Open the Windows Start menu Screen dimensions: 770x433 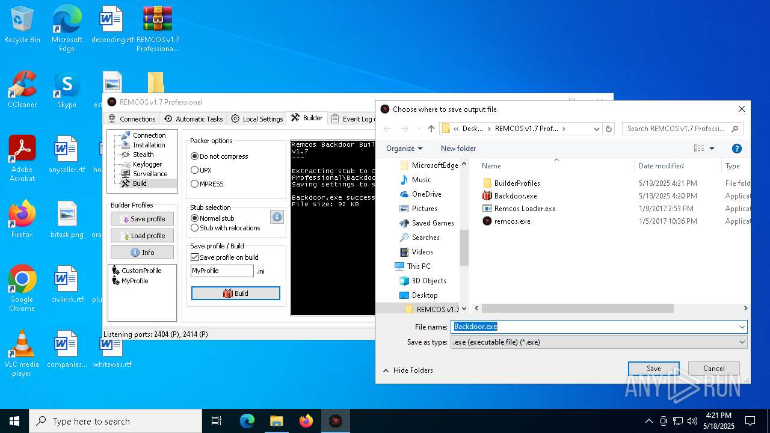tap(14, 421)
